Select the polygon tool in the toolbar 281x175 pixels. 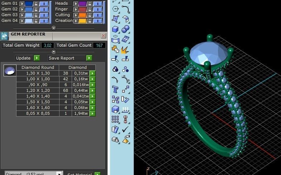pos(115,9)
